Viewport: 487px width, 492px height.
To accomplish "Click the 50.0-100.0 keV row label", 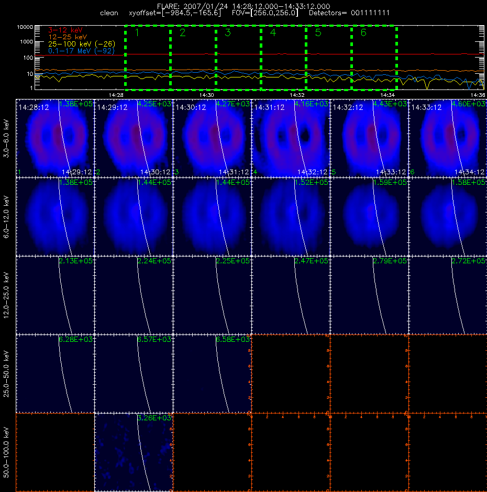I will click(x=6, y=452).
